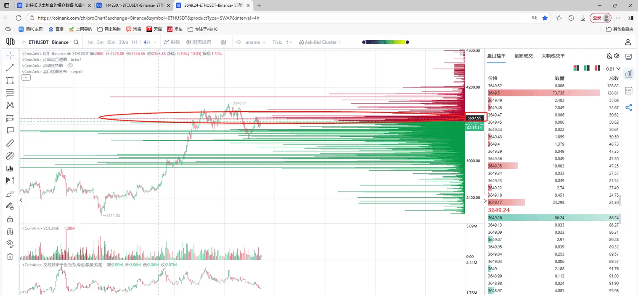
Task: Click the ETHUSDT Binance symbol name
Action: tap(49, 42)
